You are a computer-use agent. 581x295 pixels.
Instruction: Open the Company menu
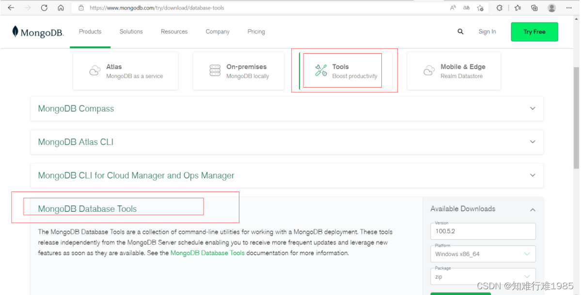click(x=218, y=32)
